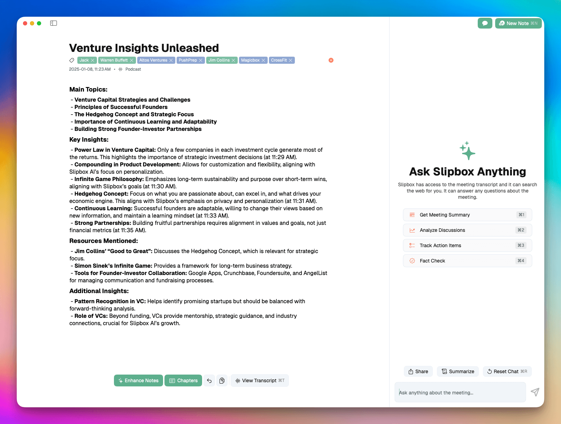
Task: Click the undo arrow icon
Action: pos(209,380)
